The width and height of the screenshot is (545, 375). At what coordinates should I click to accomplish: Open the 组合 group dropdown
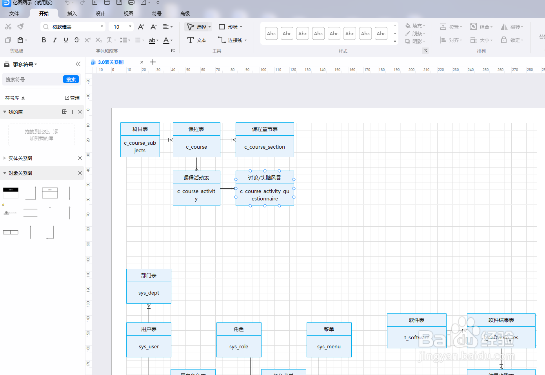(481, 27)
